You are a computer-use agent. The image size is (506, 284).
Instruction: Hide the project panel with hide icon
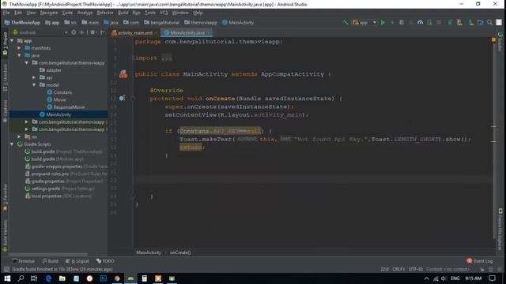[x=103, y=32]
